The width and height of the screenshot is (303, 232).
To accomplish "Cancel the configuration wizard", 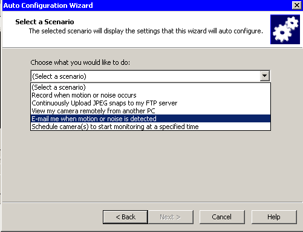I will [222, 217].
